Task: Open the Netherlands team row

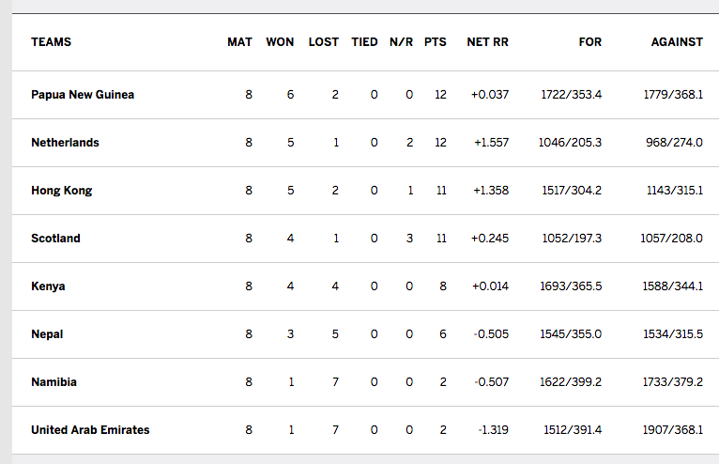Action: (65, 143)
